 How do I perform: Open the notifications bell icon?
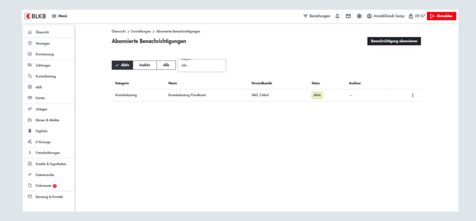(337, 16)
